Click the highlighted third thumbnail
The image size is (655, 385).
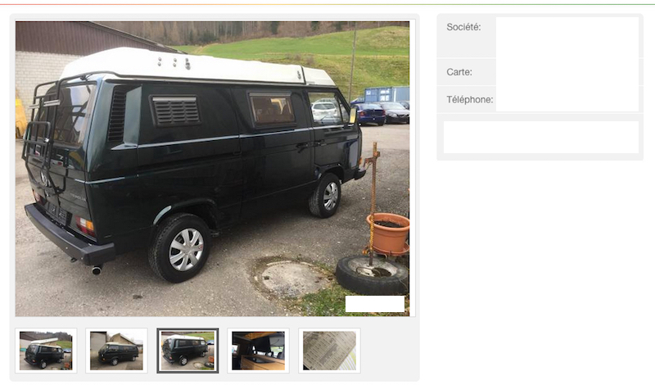pyautogui.click(x=187, y=351)
